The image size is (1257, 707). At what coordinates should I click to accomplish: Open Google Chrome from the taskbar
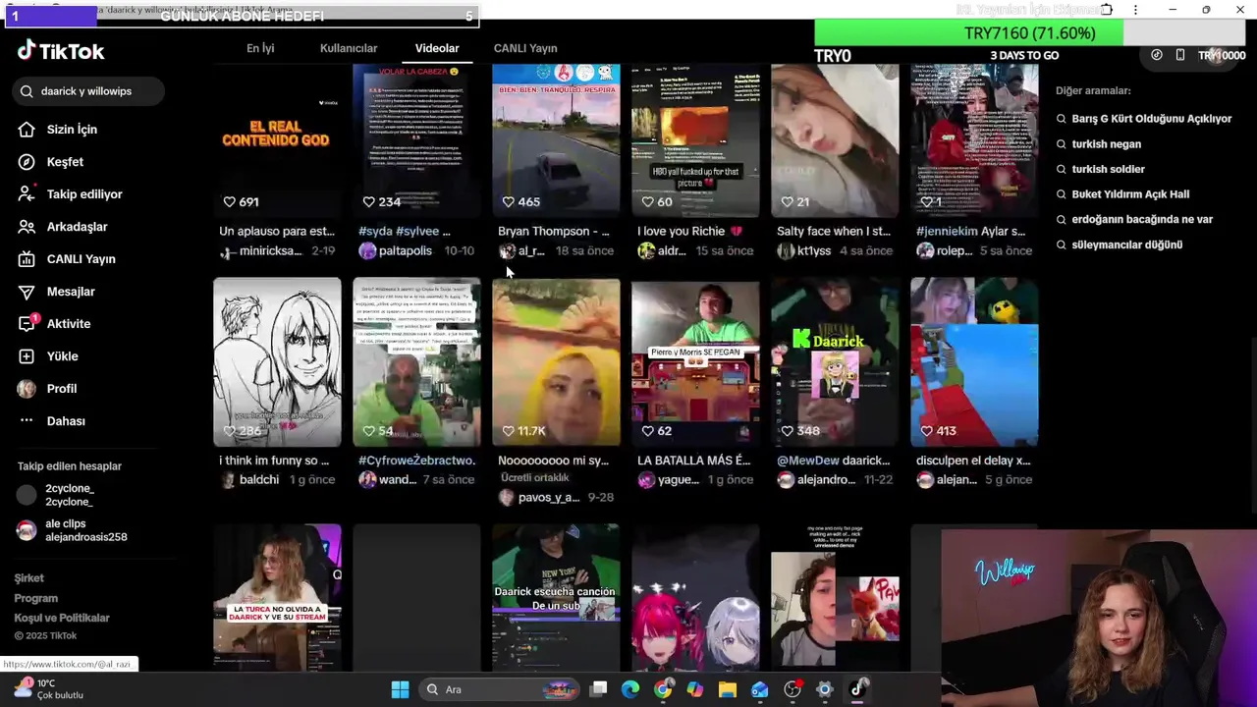[663, 689]
